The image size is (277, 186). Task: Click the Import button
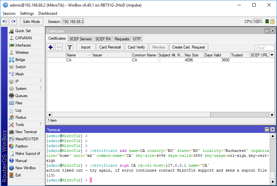click(86, 47)
